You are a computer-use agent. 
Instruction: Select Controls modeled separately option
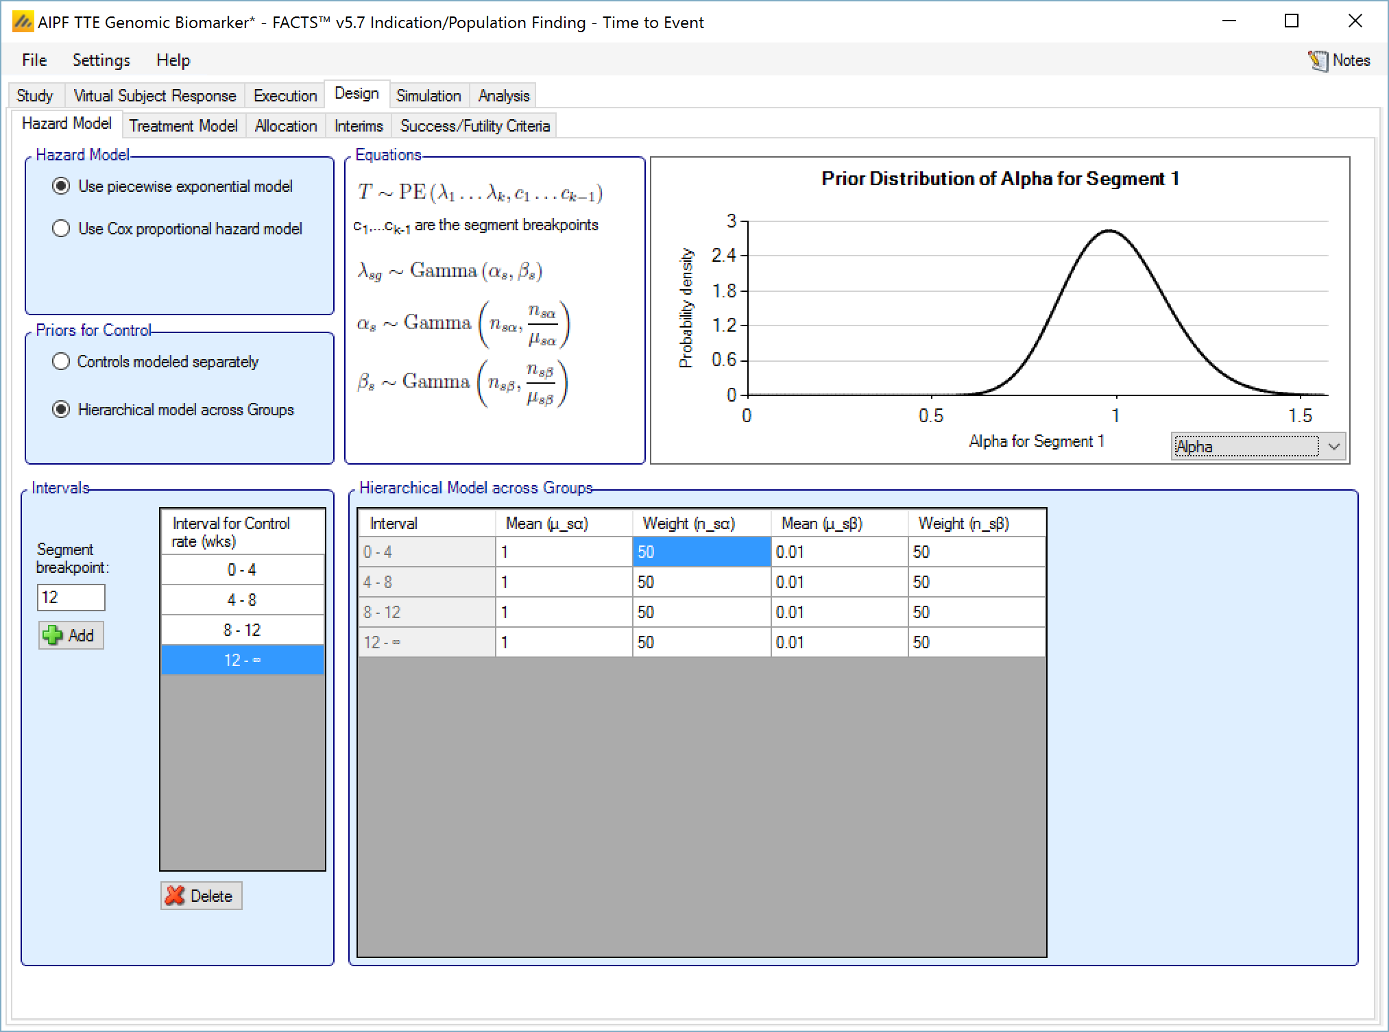61,362
